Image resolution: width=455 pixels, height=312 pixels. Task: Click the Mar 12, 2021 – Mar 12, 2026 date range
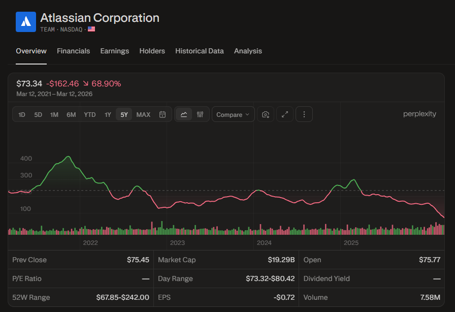tap(54, 94)
